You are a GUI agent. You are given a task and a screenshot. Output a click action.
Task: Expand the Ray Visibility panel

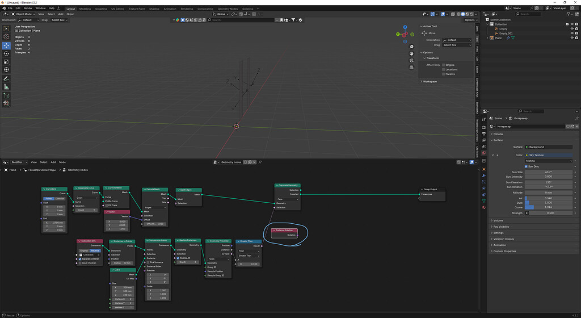point(501,227)
